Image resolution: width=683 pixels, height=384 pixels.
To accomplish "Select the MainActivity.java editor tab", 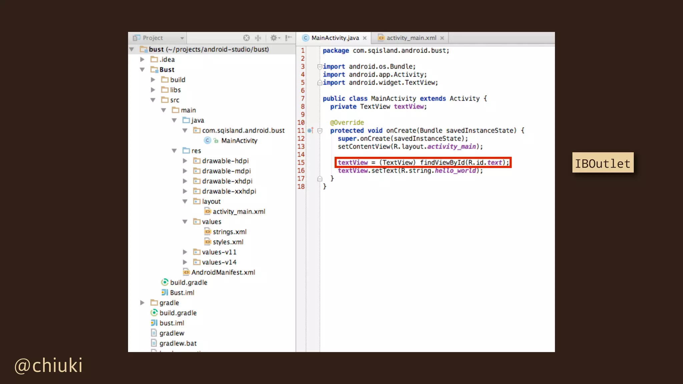I will tap(335, 38).
